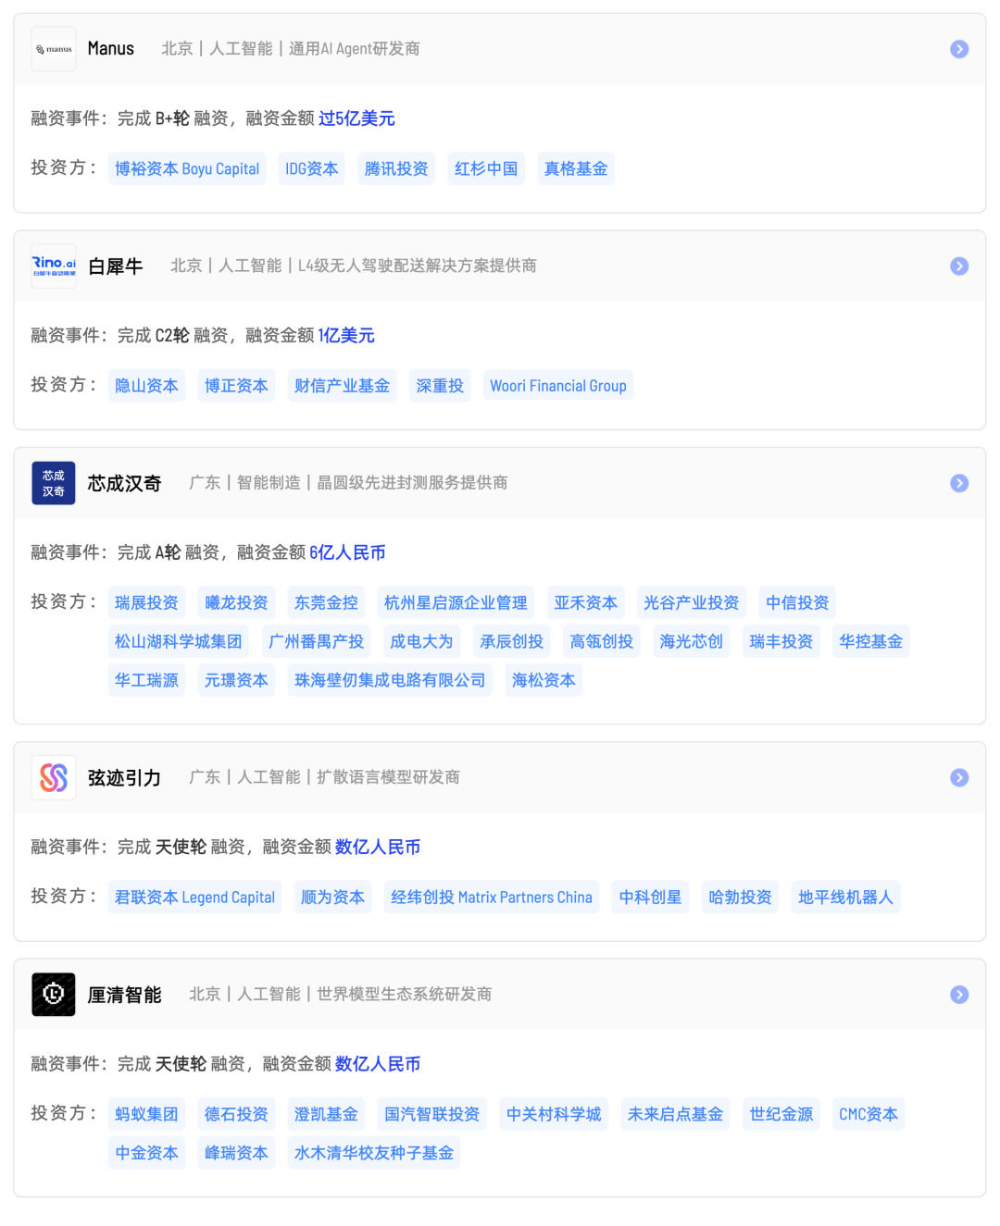Image resolution: width=1000 pixels, height=1226 pixels.
Task: Open 杭州星启源企业管理 tag
Action: (456, 603)
